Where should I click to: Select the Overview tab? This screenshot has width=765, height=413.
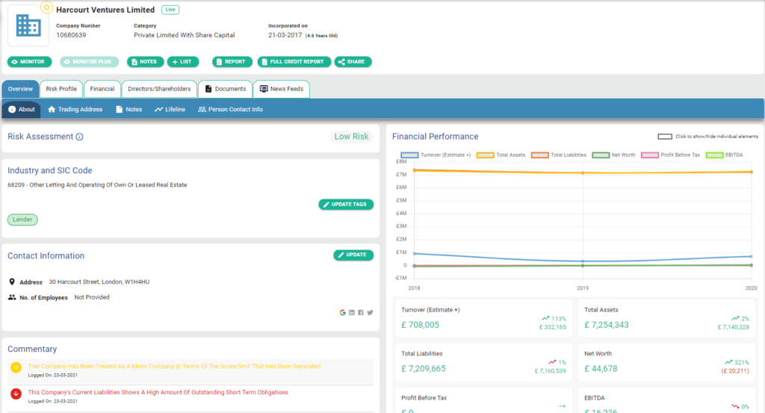20,89
